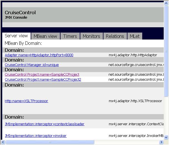The image size is (169, 145).
Task: Click the mx4j.adaptor.http.XSLTProcessor class text
Action: click(135, 101)
